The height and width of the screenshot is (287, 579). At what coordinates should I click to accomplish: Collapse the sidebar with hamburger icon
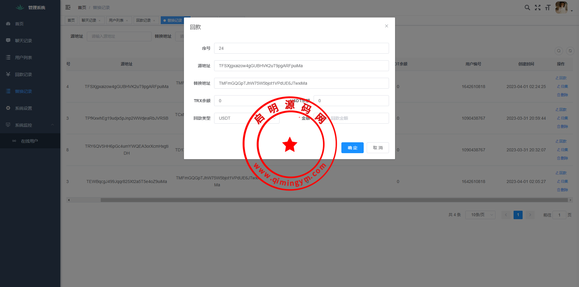(x=68, y=7)
